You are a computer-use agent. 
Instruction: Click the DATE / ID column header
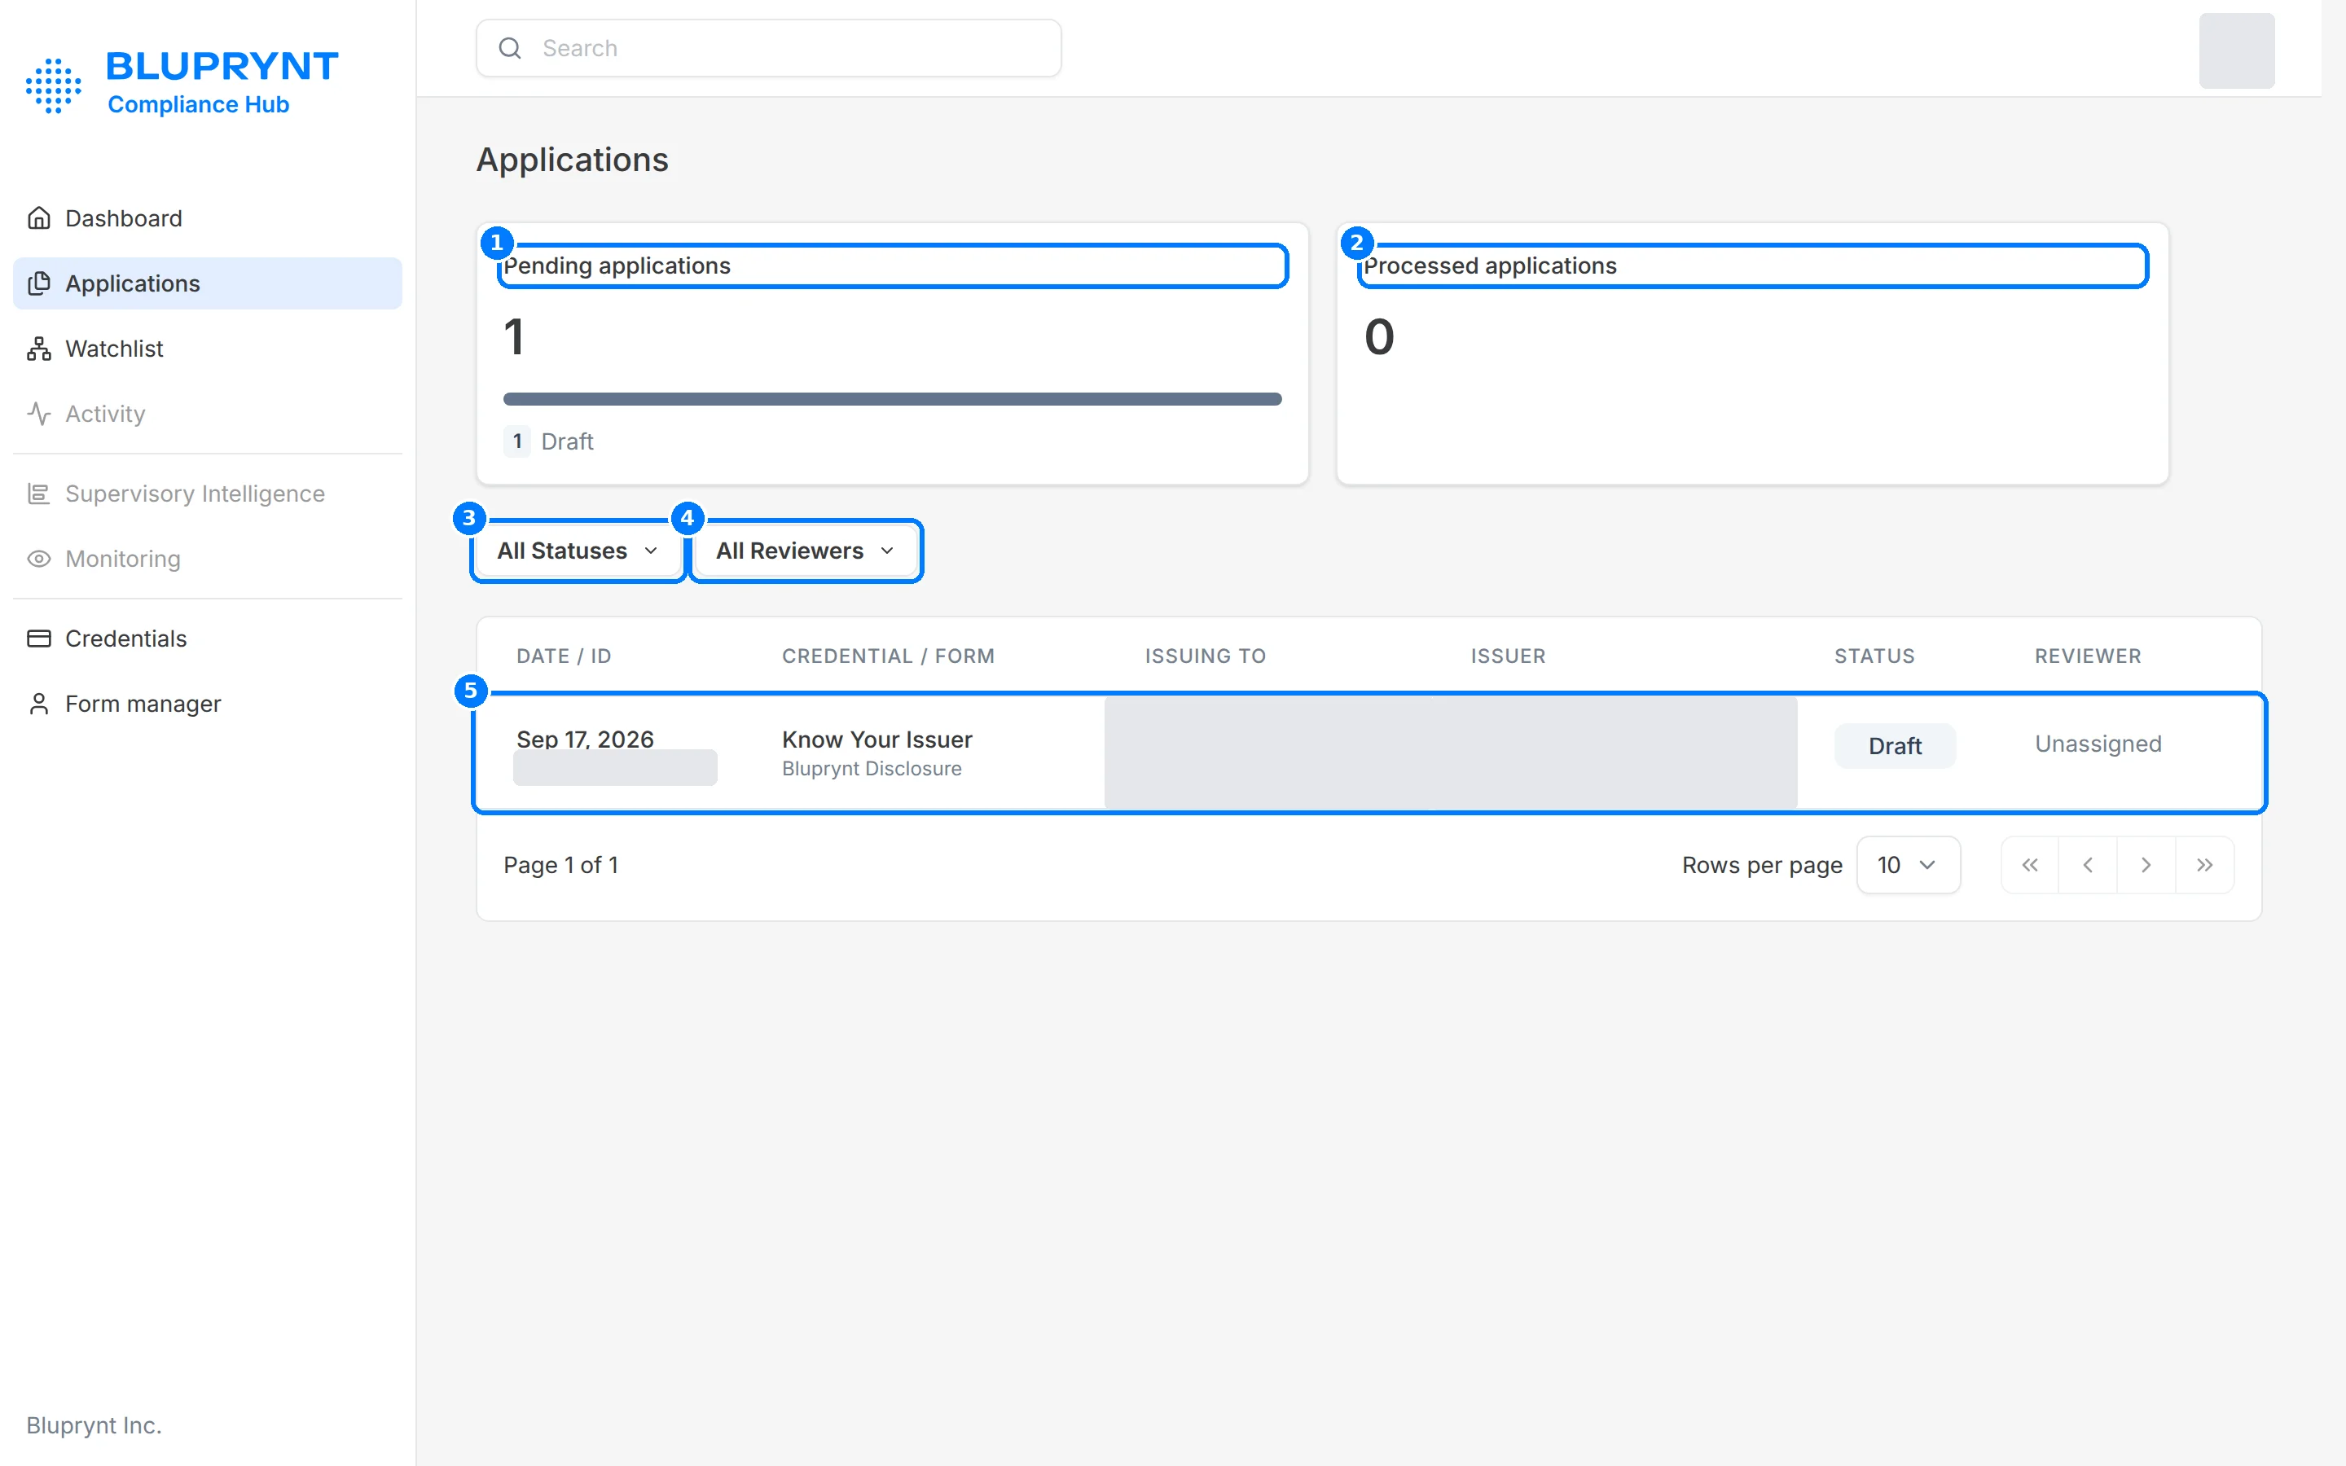click(x=563, y=656)
